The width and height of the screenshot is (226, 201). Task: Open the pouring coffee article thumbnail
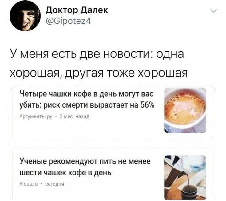(185, 177)
